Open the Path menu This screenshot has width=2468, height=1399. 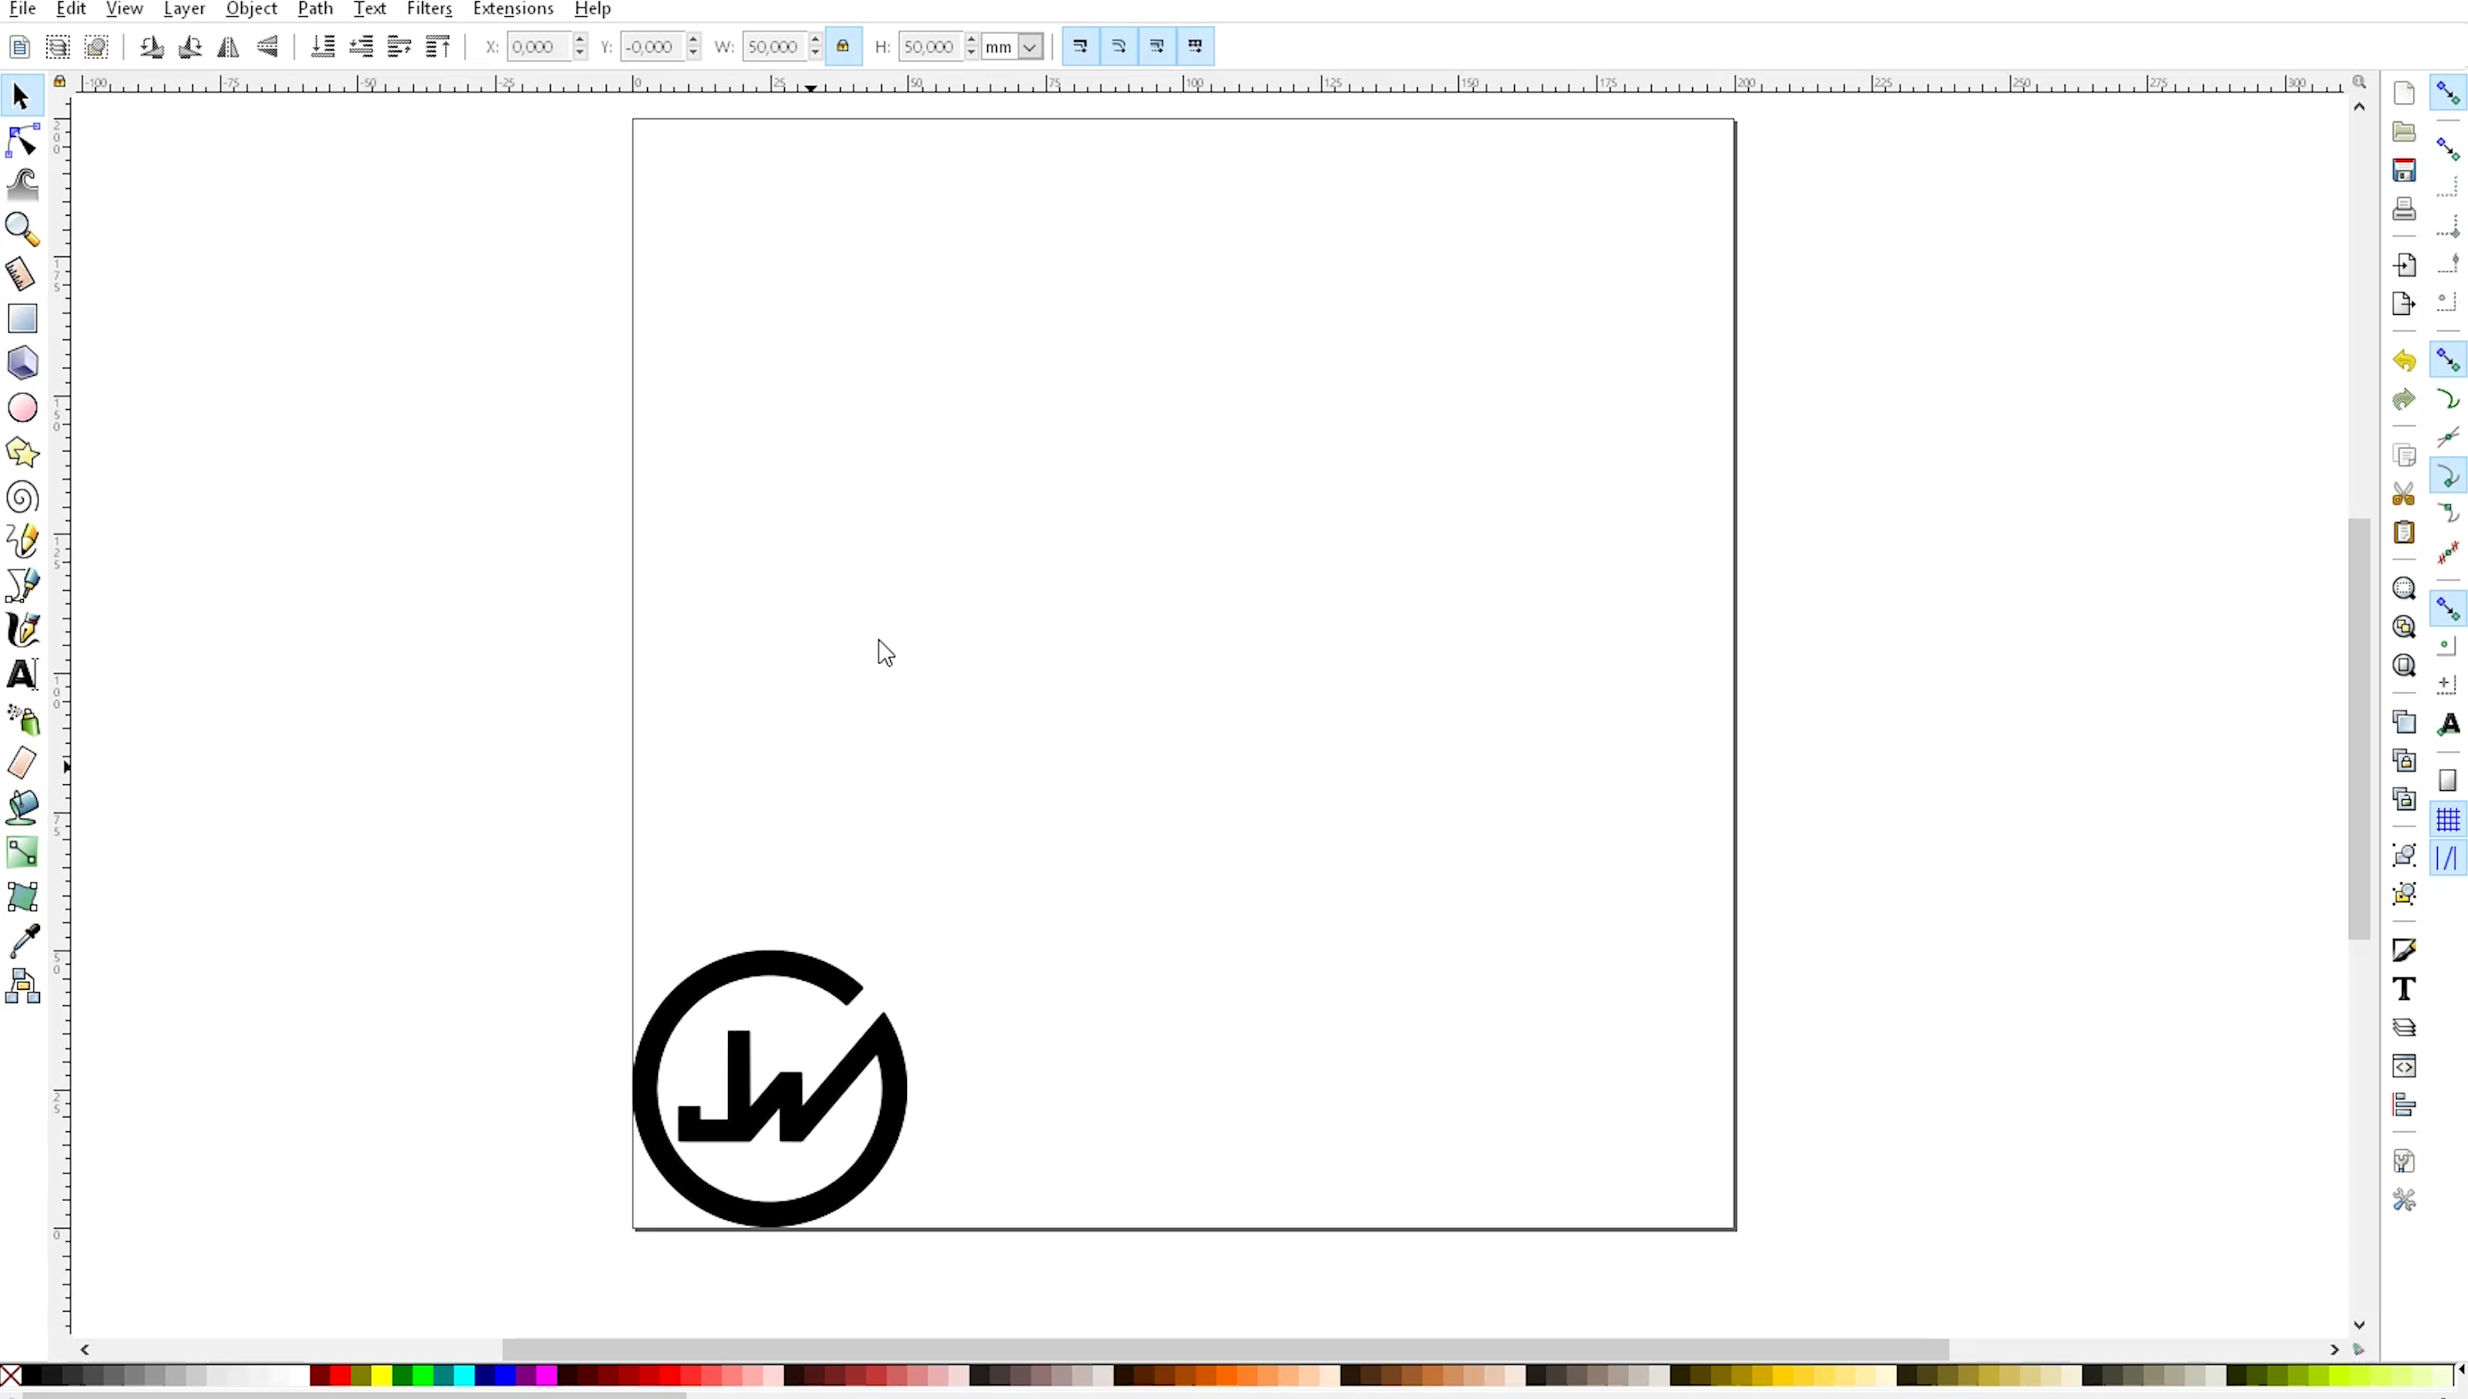click(314, 8)
